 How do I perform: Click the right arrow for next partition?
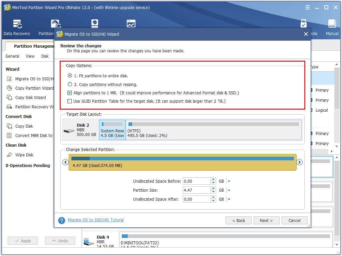pyautogui.click(x=300, y=162)
